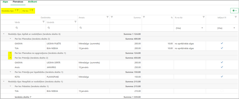Click the PĻAVASPUĶE surname cell
The width and height of the screenshot is (239, 99).
coord(62,77)
